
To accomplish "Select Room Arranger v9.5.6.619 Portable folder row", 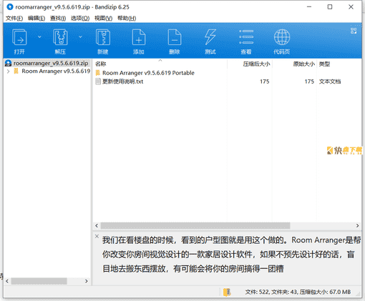I will tap(148, 73).
